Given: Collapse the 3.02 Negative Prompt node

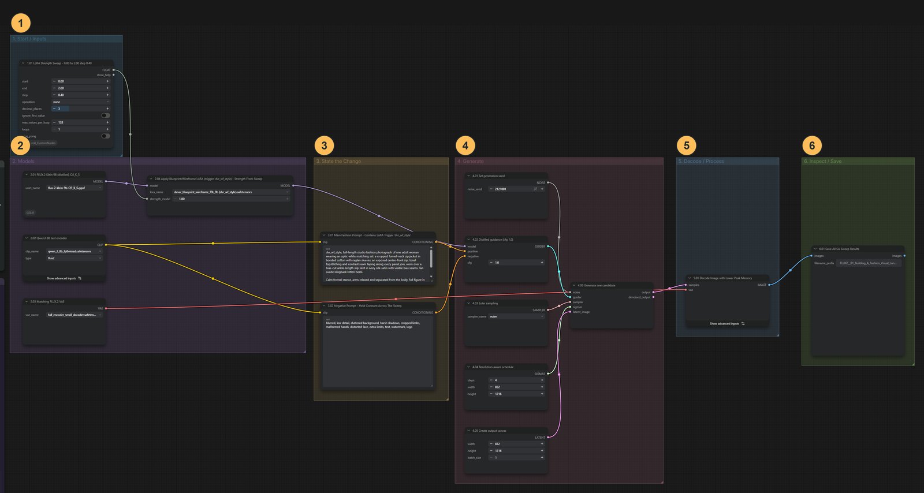Looking at the screenshot, I should click(x=324, y=305).
